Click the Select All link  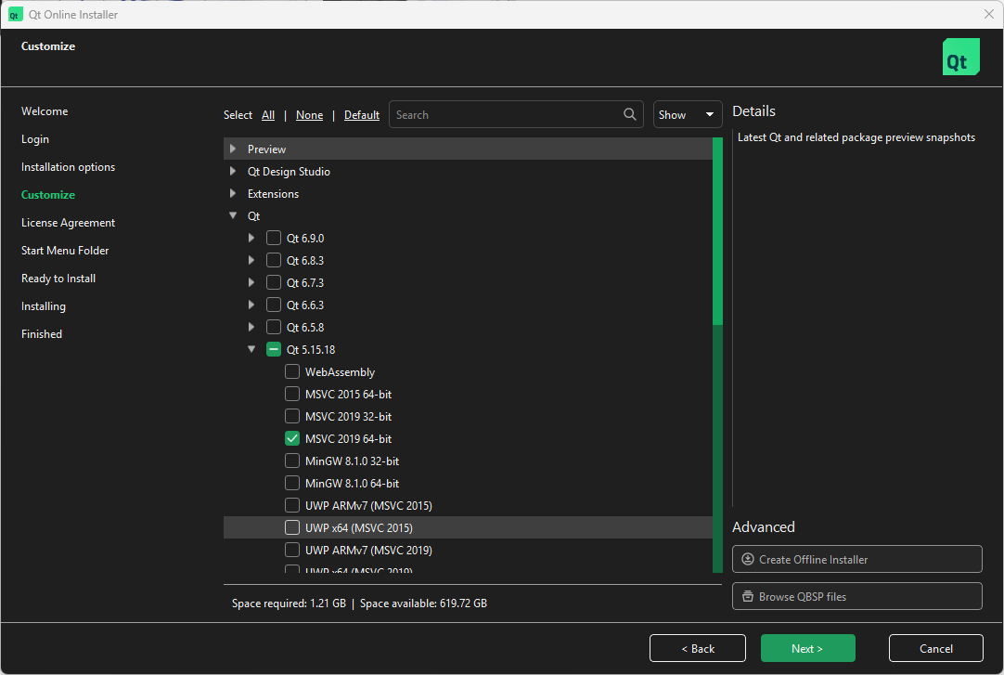click(x=268, y=114)
